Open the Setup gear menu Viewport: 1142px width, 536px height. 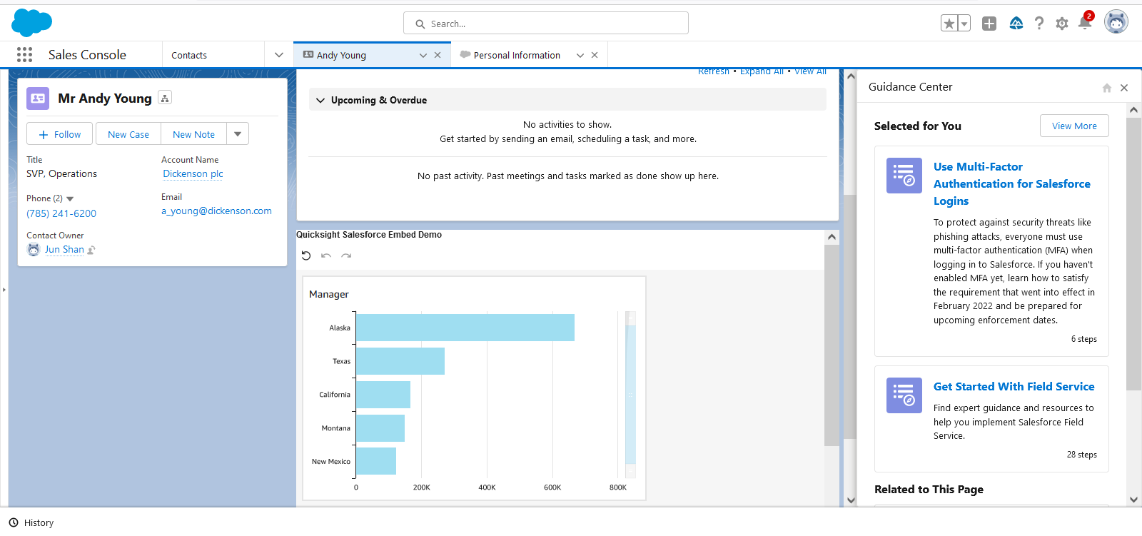click(1062, 24)
